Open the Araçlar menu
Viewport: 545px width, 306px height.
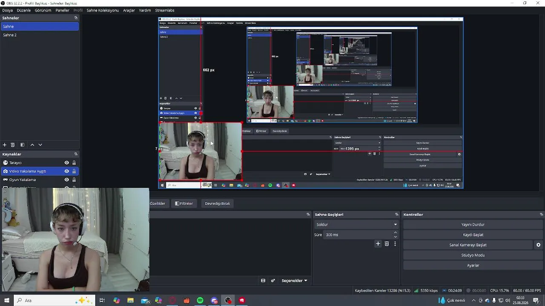pyautogui.click(x=129, y=10)
